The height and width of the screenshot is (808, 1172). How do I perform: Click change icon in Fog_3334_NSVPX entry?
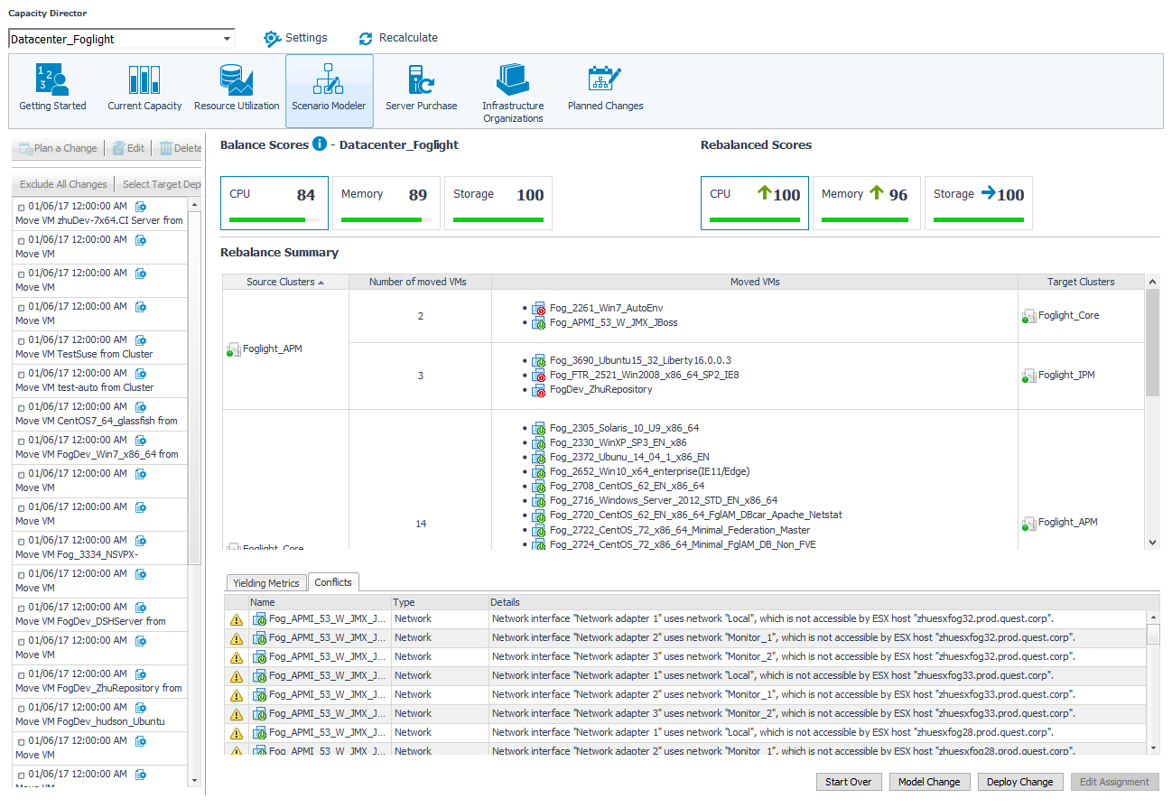[141, 541]
